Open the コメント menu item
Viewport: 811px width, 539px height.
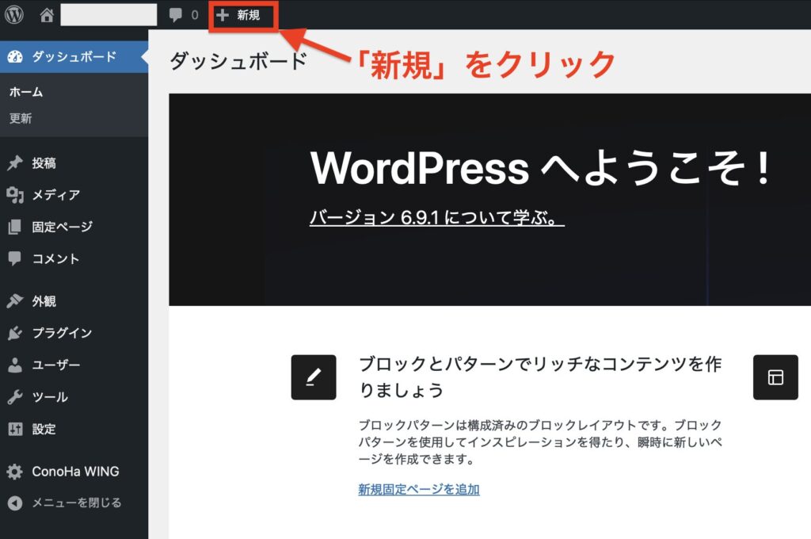(55, 259)
